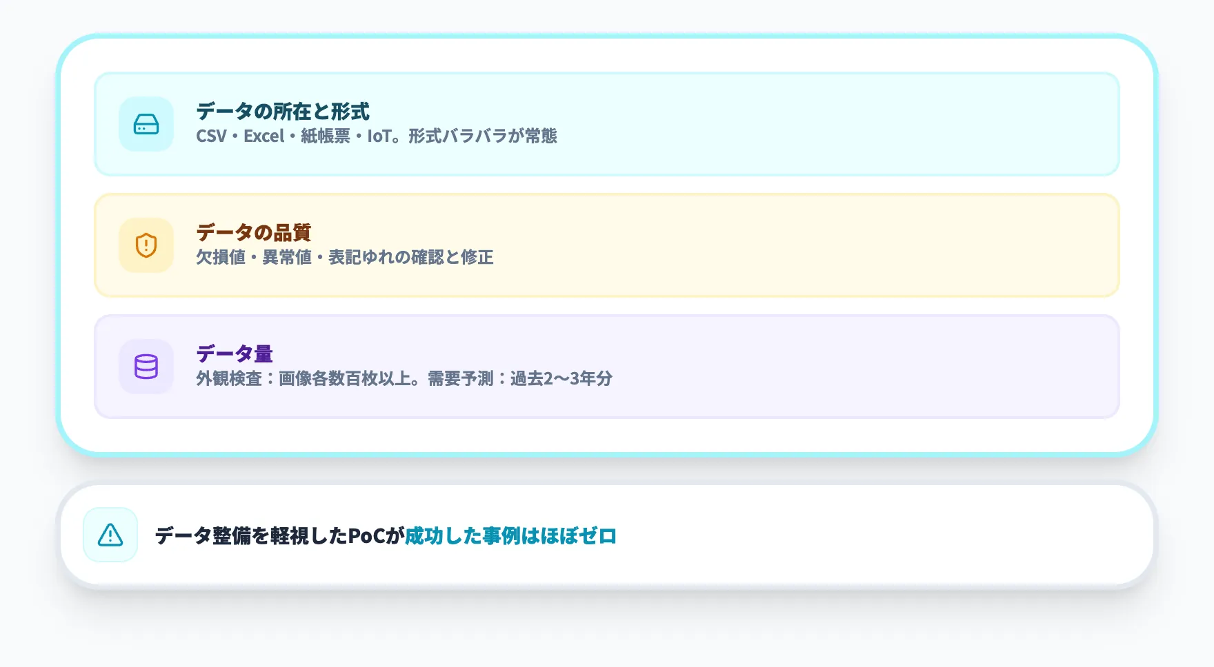The height and width of the screenshot is (667, 1214).
Task: Open the データ量 heading
Action: tap(234, 354)
